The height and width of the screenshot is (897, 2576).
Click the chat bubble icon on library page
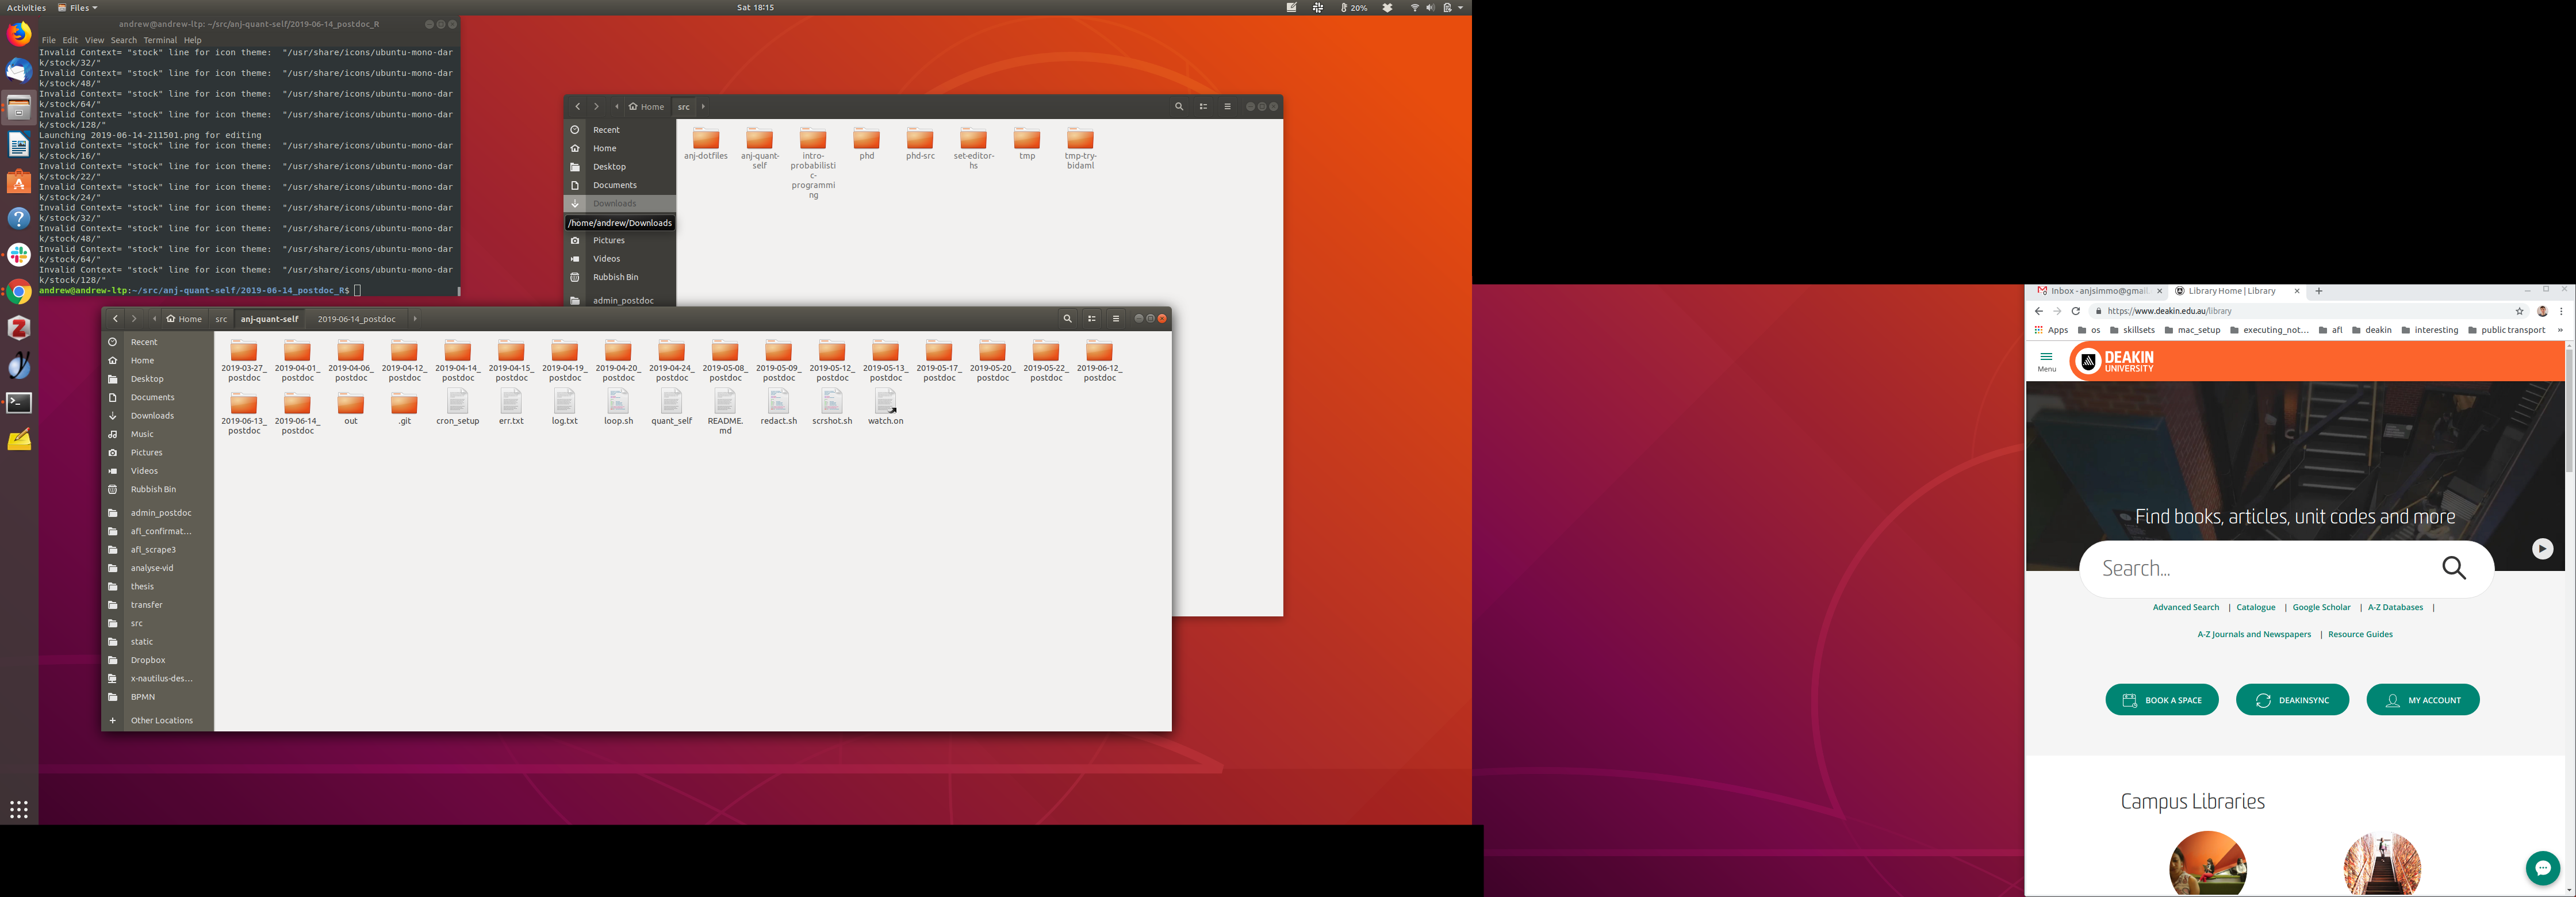pyautogui.click(x=2542, y=867)
